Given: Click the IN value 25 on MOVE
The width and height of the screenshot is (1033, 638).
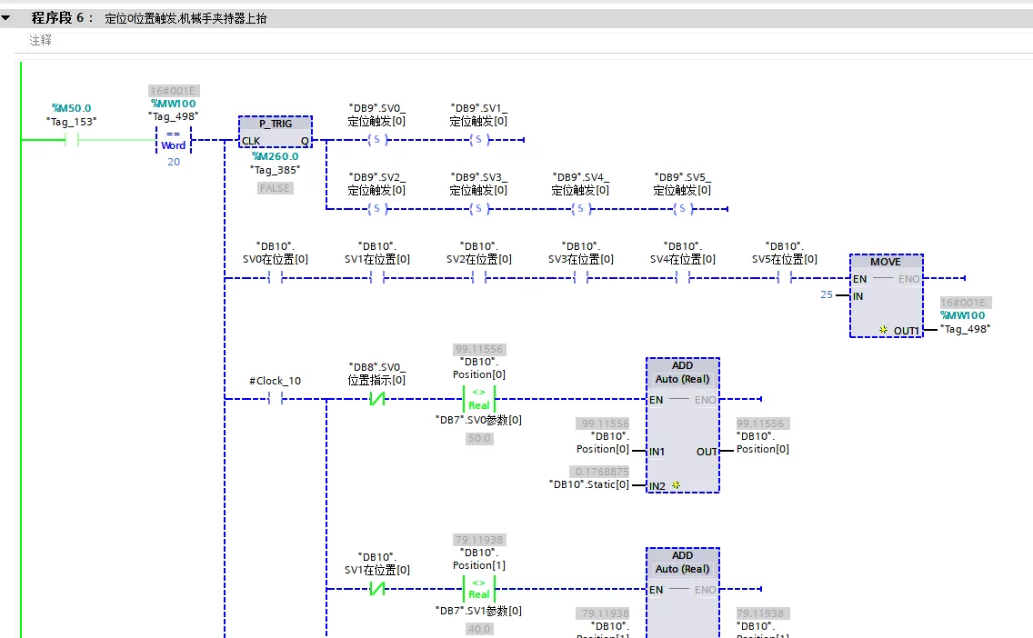Looking at the screenshot, I should click(827, 294).
